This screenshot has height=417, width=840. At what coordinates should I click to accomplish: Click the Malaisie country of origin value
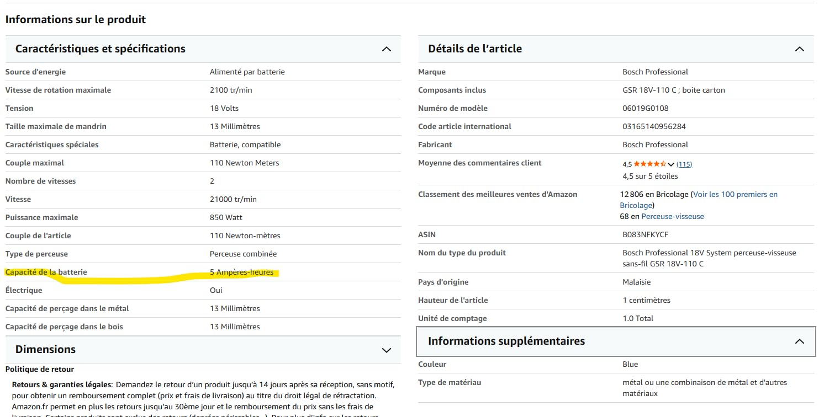(637, 282)
